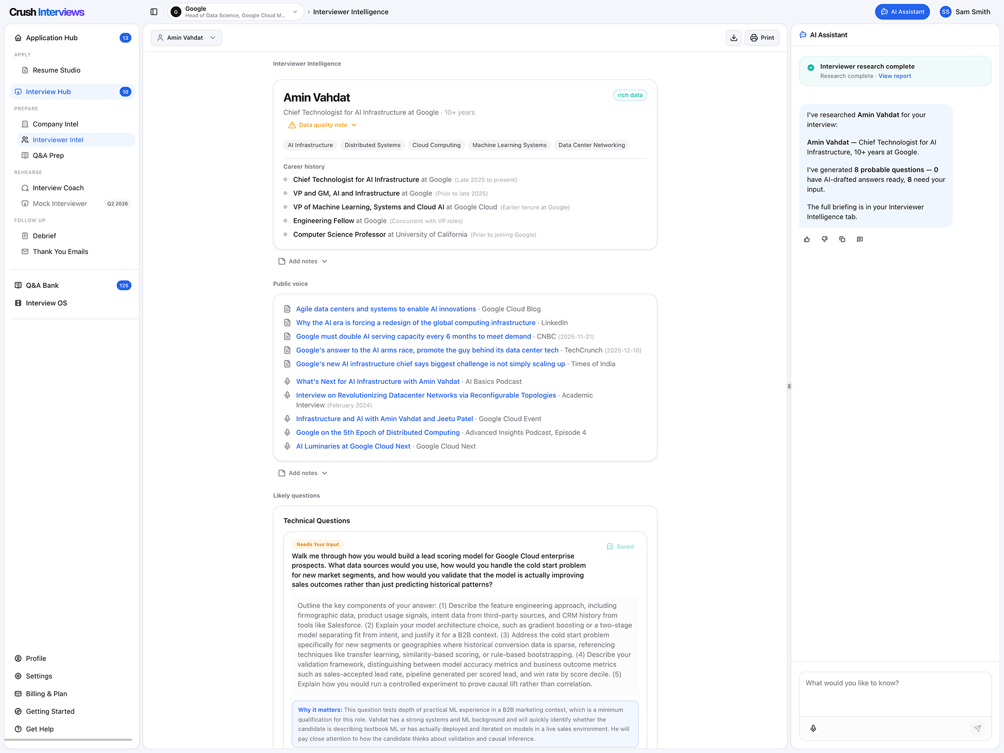Click the 'What would you like to know?' input
Image resolution: width=1004 pixels, height=753 pixels.
[x=895, y=694]
